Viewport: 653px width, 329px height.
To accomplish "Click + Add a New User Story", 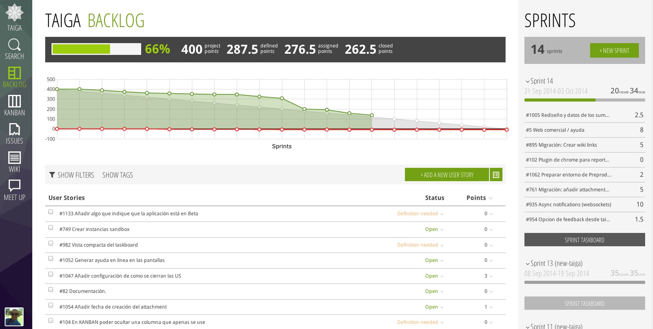I will [x=447, y=175].
